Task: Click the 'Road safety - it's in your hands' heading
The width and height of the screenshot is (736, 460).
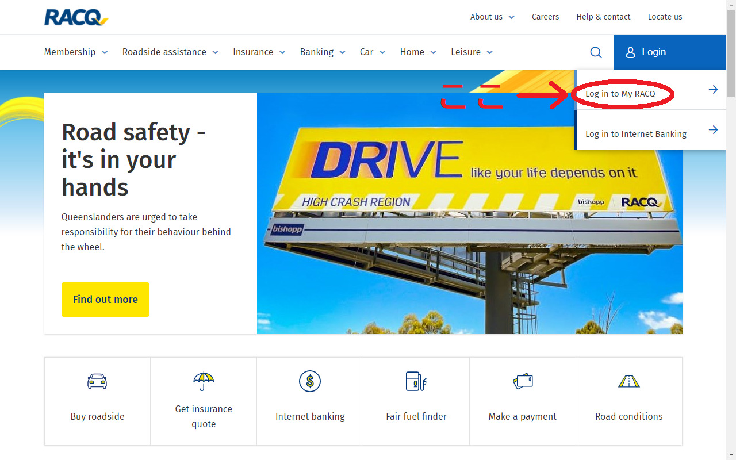Action: (133, 160)
